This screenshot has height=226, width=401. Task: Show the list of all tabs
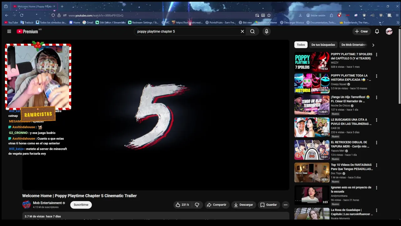361,6
